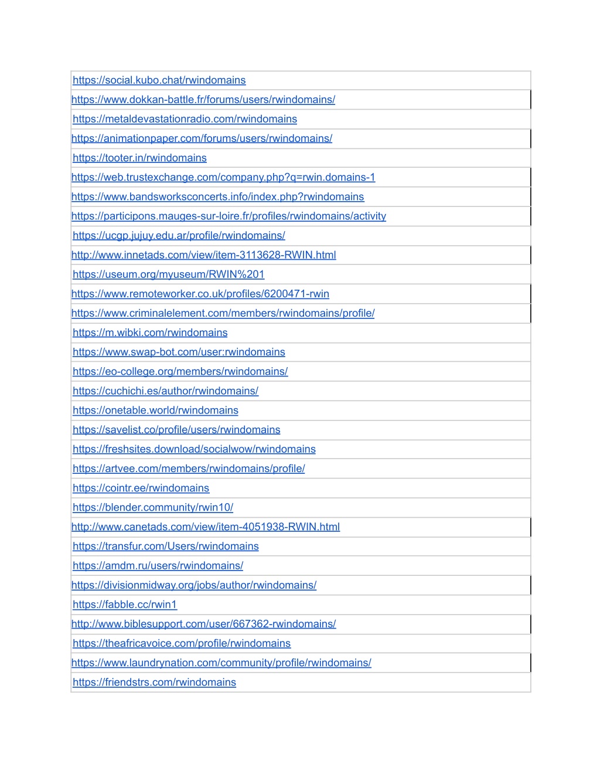Click the friendstrs.com rwindomains link
The width and height of the screenshot is (600, 777).
point(154,682)
